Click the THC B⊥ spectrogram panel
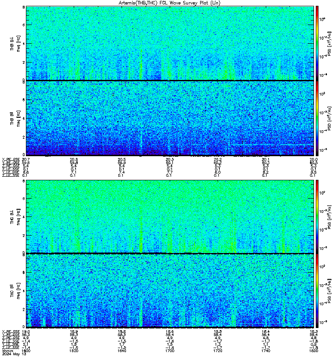 [x=170, y=216]
